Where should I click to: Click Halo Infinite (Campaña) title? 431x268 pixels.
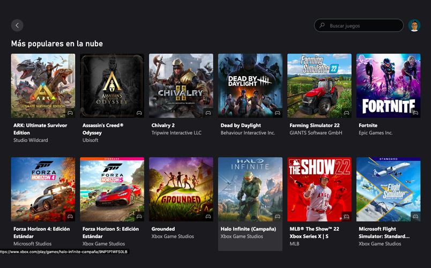(248, 229)
